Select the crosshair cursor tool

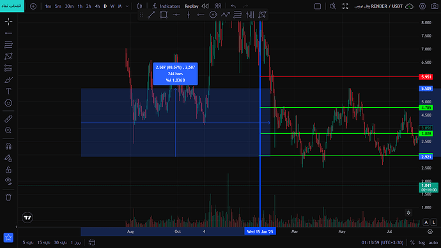8,21
